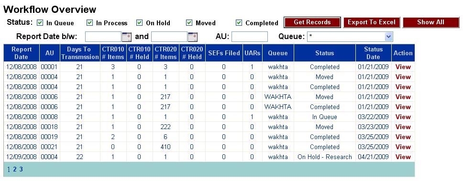Open the first Report Date calendar picker
463x181 pixels.
[126, 37]
